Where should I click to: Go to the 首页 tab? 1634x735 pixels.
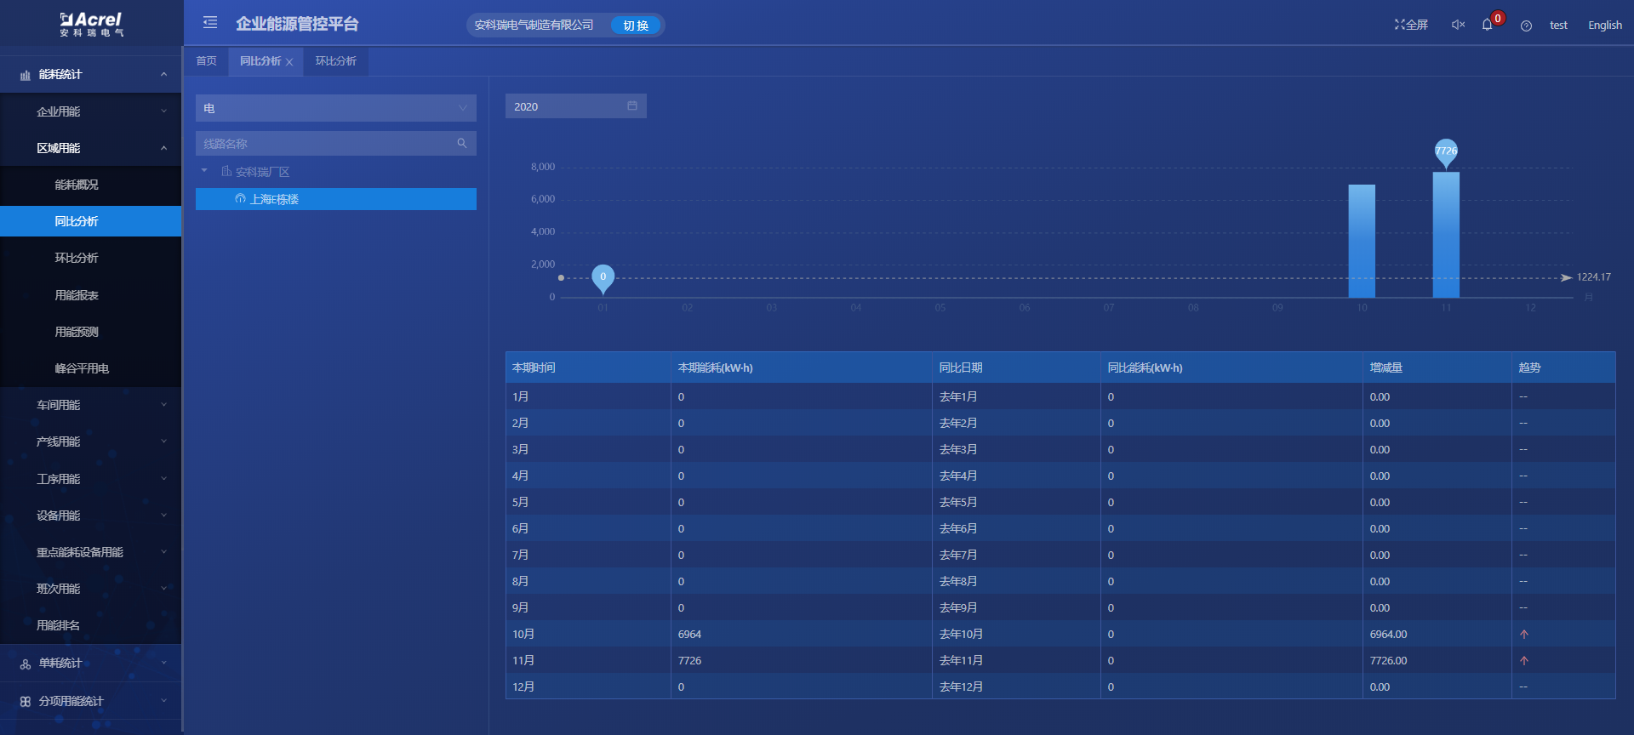coord(206,61)
